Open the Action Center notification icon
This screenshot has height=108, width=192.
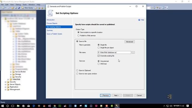(187, 106)
